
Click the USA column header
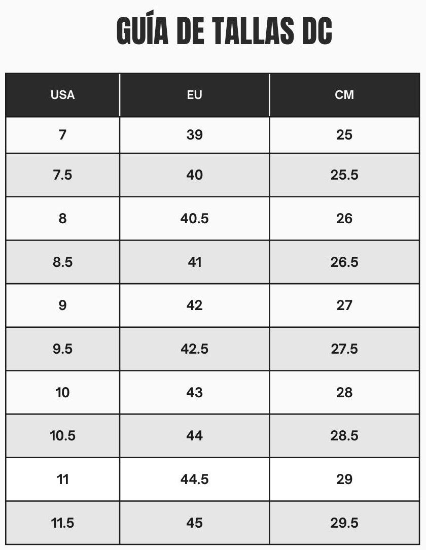62,95
